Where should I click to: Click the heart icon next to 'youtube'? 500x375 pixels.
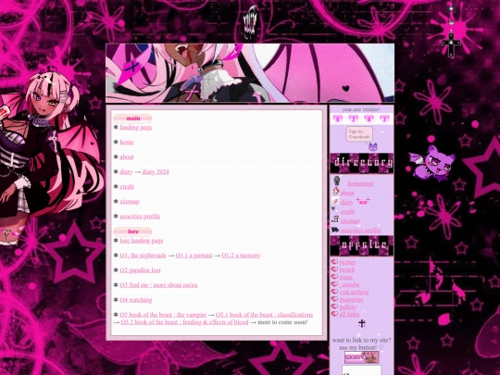tap(334, 284)
